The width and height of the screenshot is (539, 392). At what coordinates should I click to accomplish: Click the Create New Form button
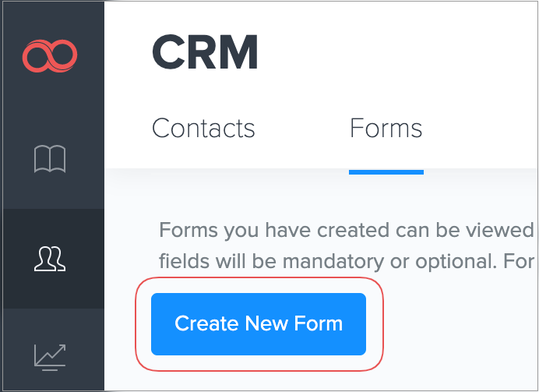[x=258, y=323]
